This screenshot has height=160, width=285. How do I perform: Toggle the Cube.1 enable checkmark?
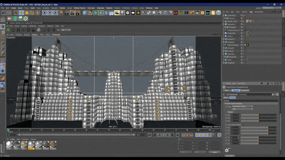pos(245,36)
